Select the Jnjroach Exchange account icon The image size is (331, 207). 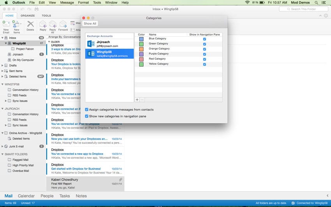tap(91, 44)
